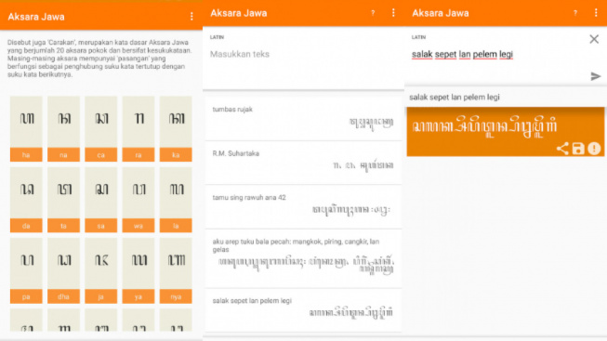Open help icon in right screen header

point(575,13)
